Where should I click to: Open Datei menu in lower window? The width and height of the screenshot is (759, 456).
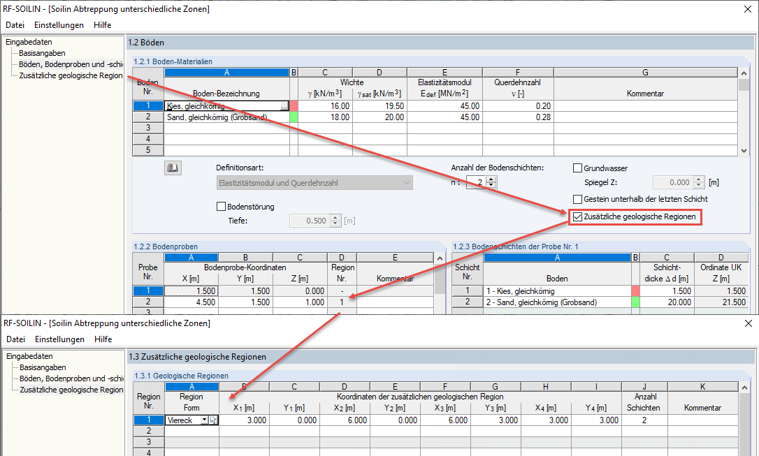click(15, 339)
